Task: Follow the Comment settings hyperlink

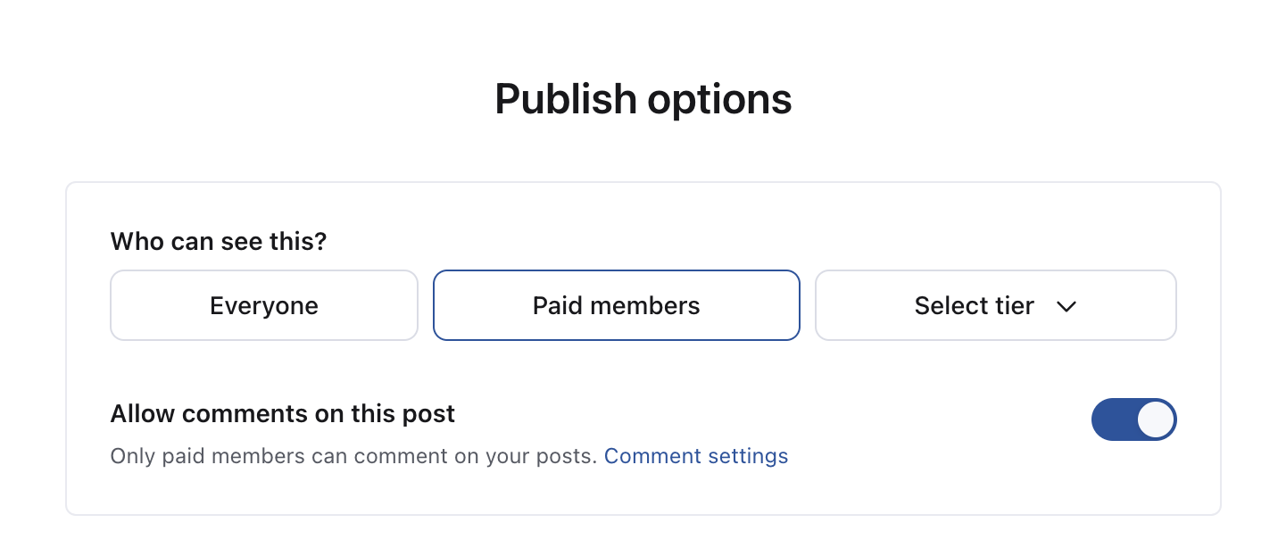Action: coord(696,456)
